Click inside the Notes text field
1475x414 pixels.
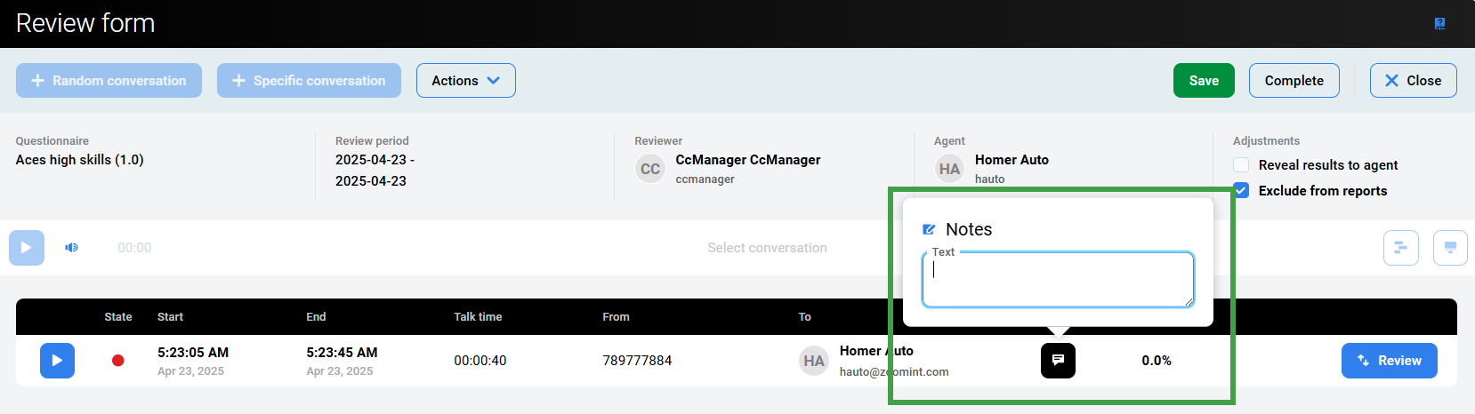point(1057,280)
